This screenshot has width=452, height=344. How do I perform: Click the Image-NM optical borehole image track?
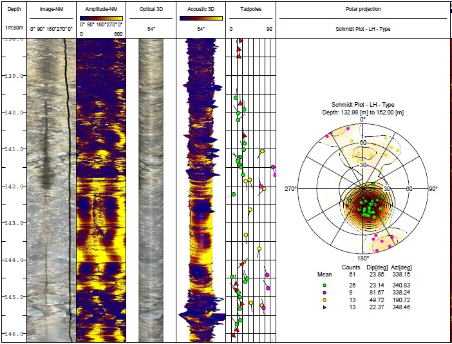pyautogui.click(x=52, y=190)
